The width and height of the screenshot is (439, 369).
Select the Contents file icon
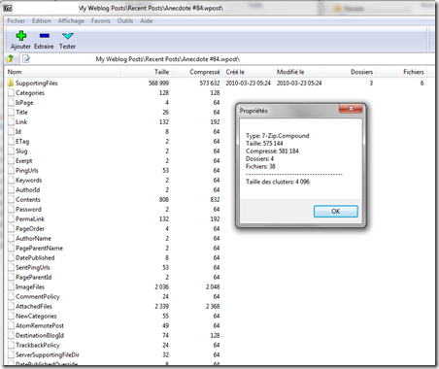[12, 200]
